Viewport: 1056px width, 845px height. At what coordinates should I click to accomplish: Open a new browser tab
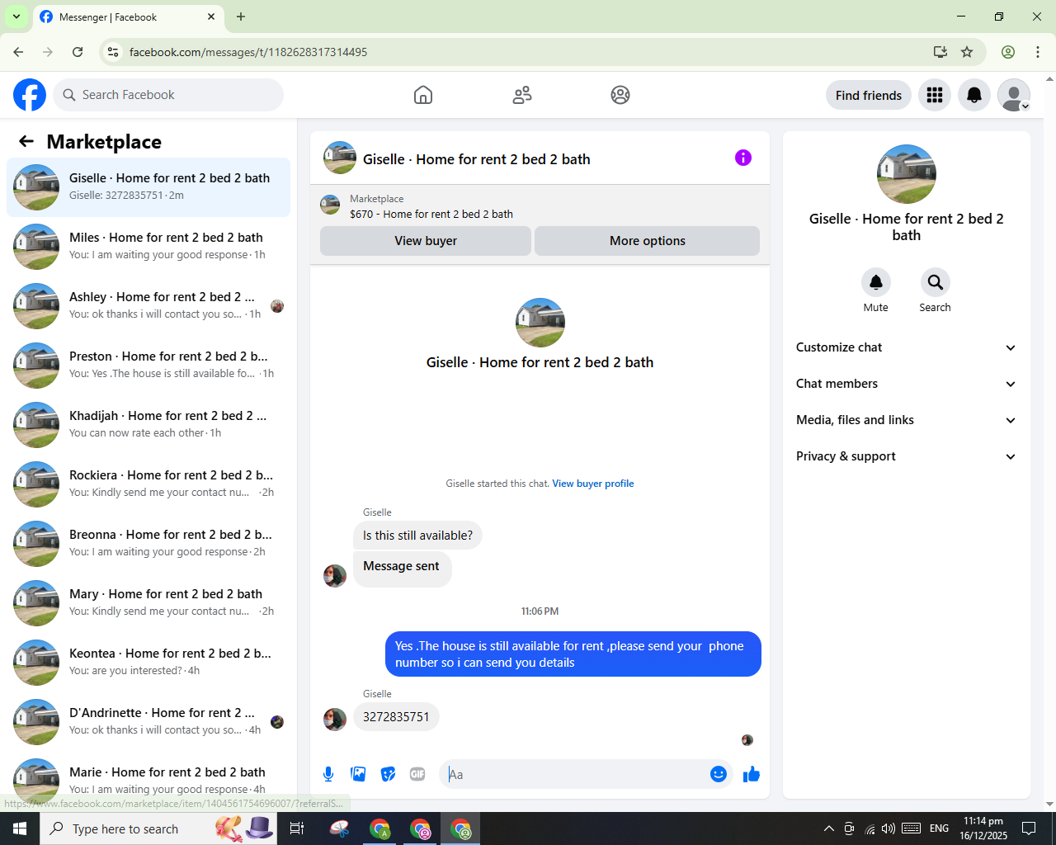(x=241, y=17)
